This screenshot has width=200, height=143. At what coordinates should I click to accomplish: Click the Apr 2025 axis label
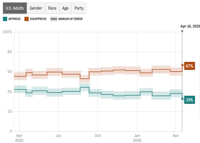pos(19,138)
